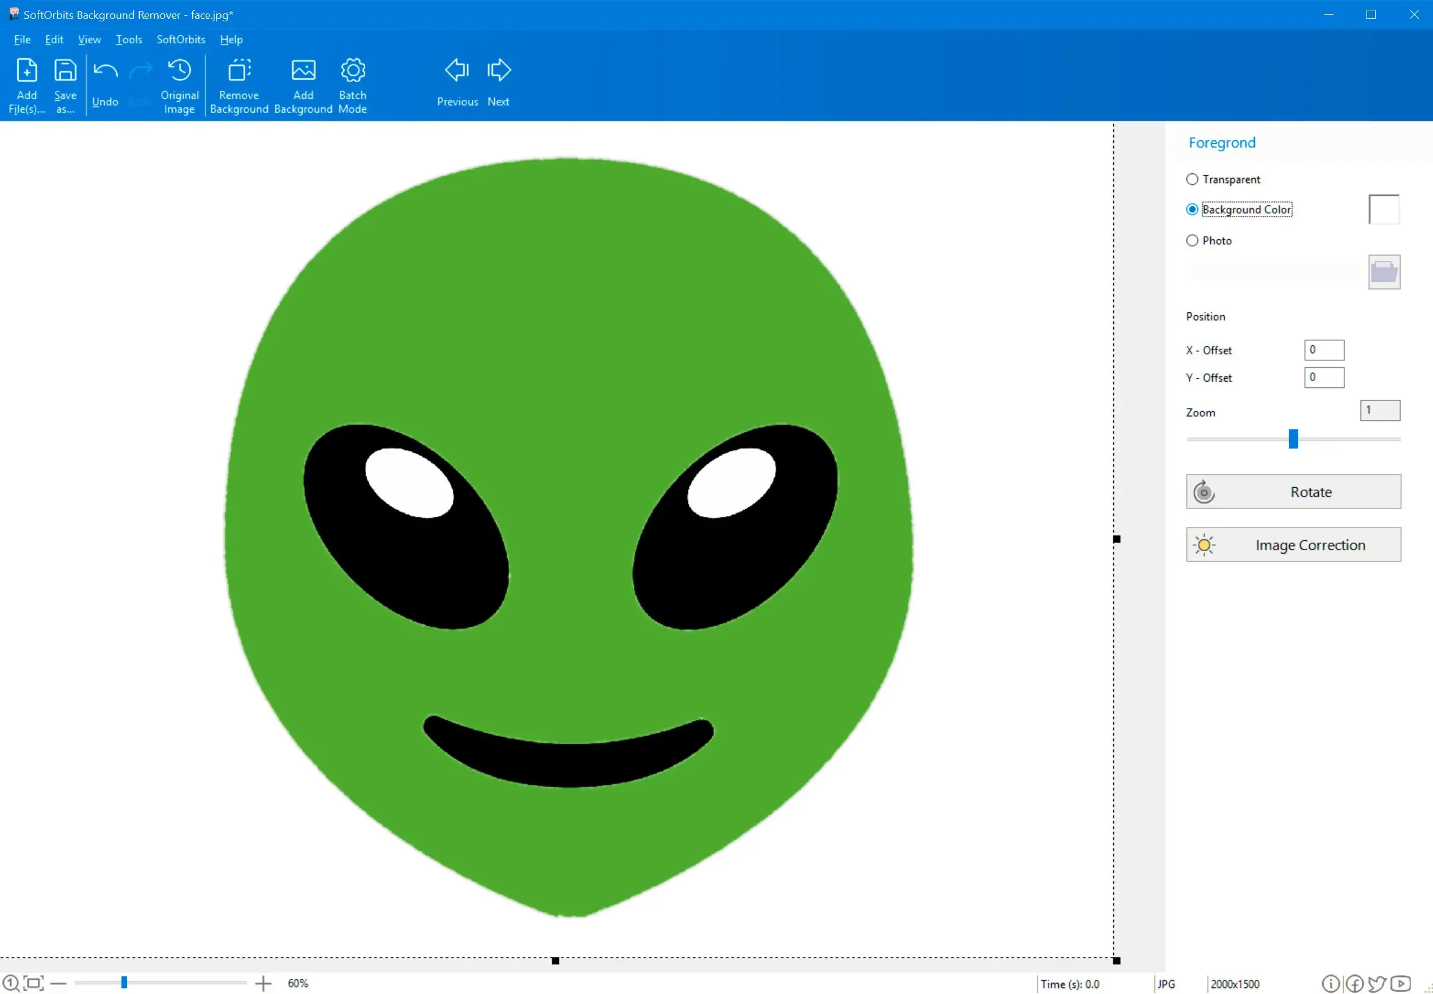Select the Background Color radio button
This screenshot has width=1433, height=994.
[x=1191, y=209]
